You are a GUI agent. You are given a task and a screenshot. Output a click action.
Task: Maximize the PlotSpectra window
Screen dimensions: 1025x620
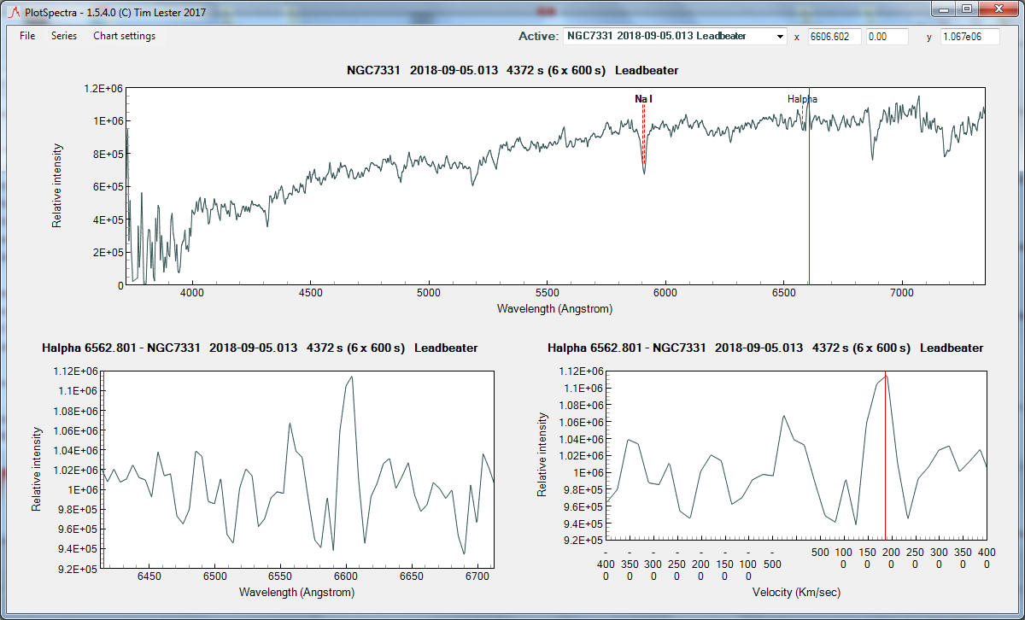966,9
